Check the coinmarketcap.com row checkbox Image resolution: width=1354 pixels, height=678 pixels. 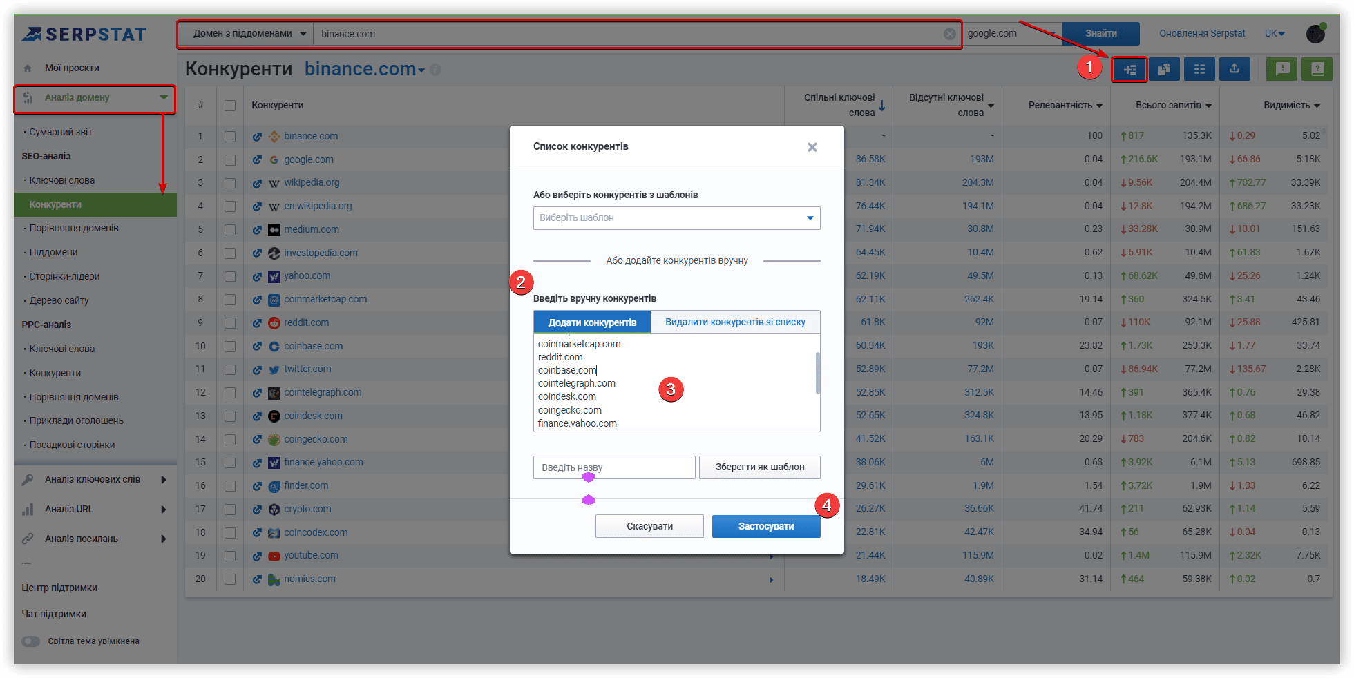pyautogui.click(x=230, y=300)
